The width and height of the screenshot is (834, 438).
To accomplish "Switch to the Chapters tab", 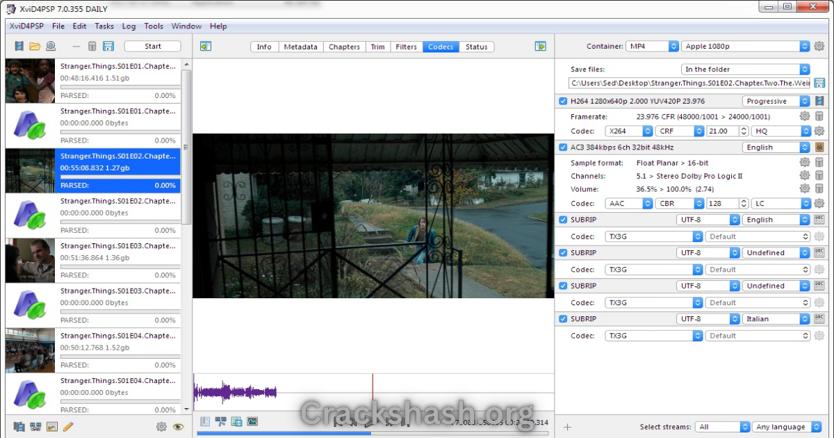I will point(344,47).
